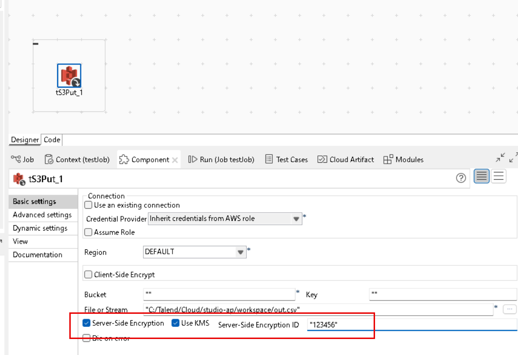The image size is (518, 355).
Task: Click the help question mark icon
Action: click(461, 178)
